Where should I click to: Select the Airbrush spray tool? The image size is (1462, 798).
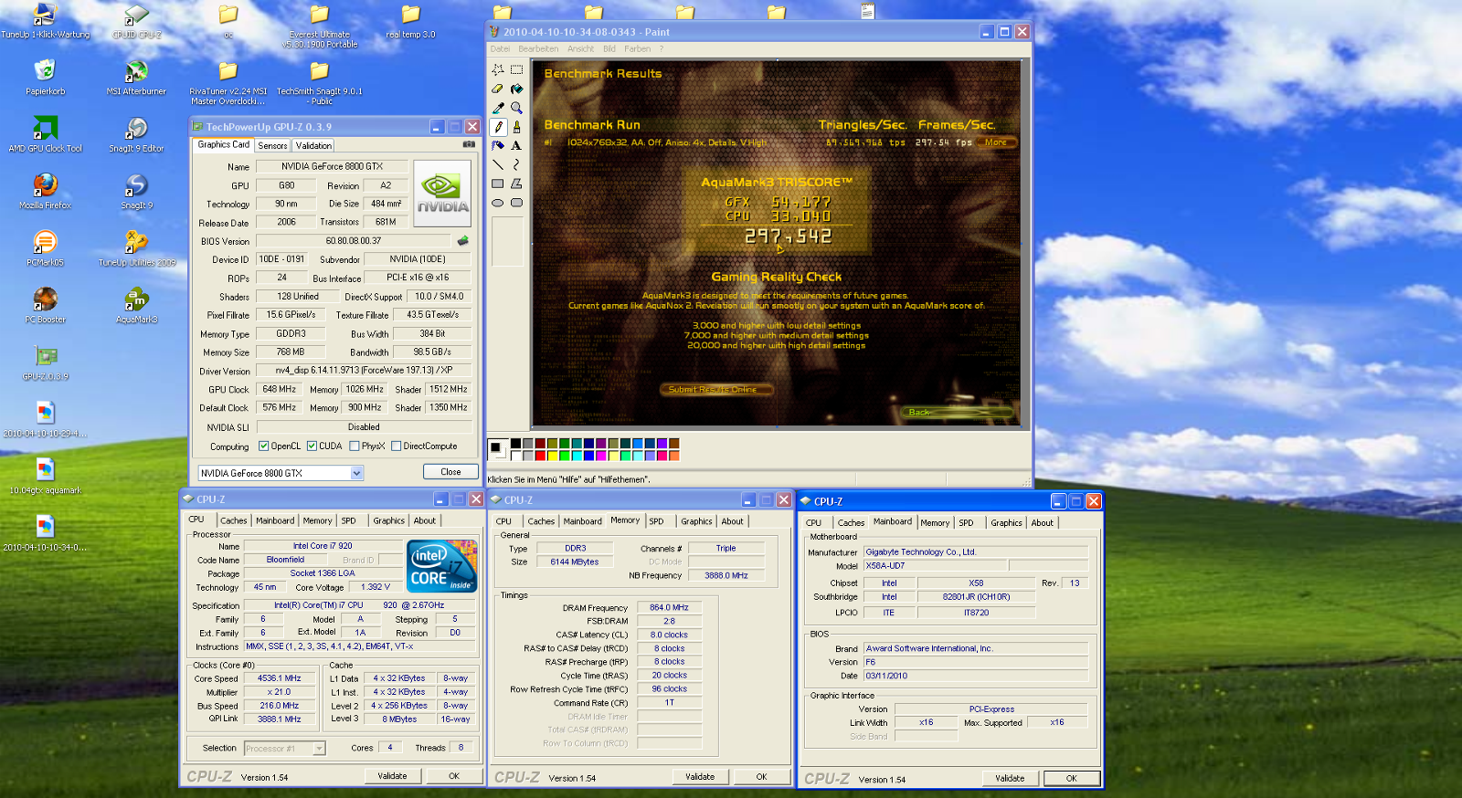point(498,145)
